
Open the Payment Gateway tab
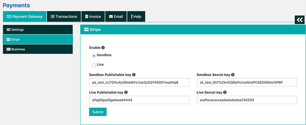click(x=24, y=17)
